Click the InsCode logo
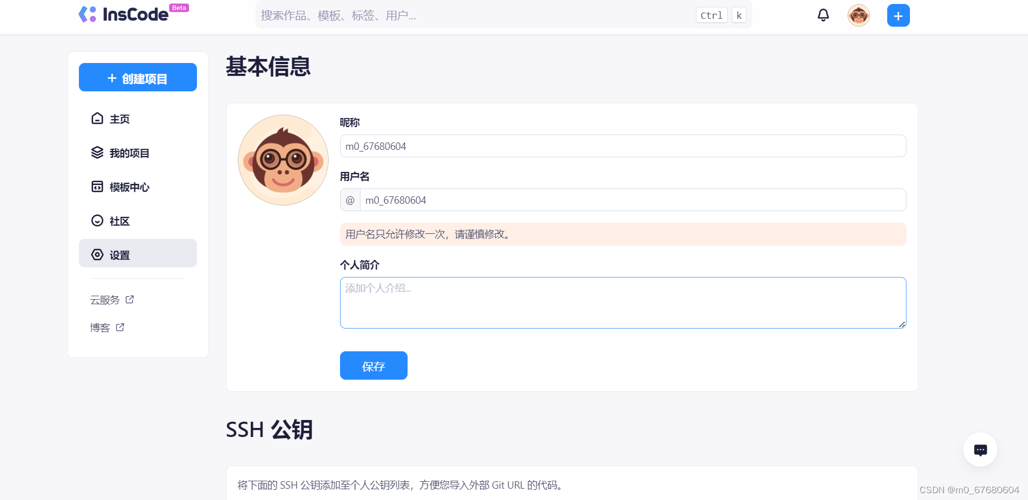 coord(123,14)
